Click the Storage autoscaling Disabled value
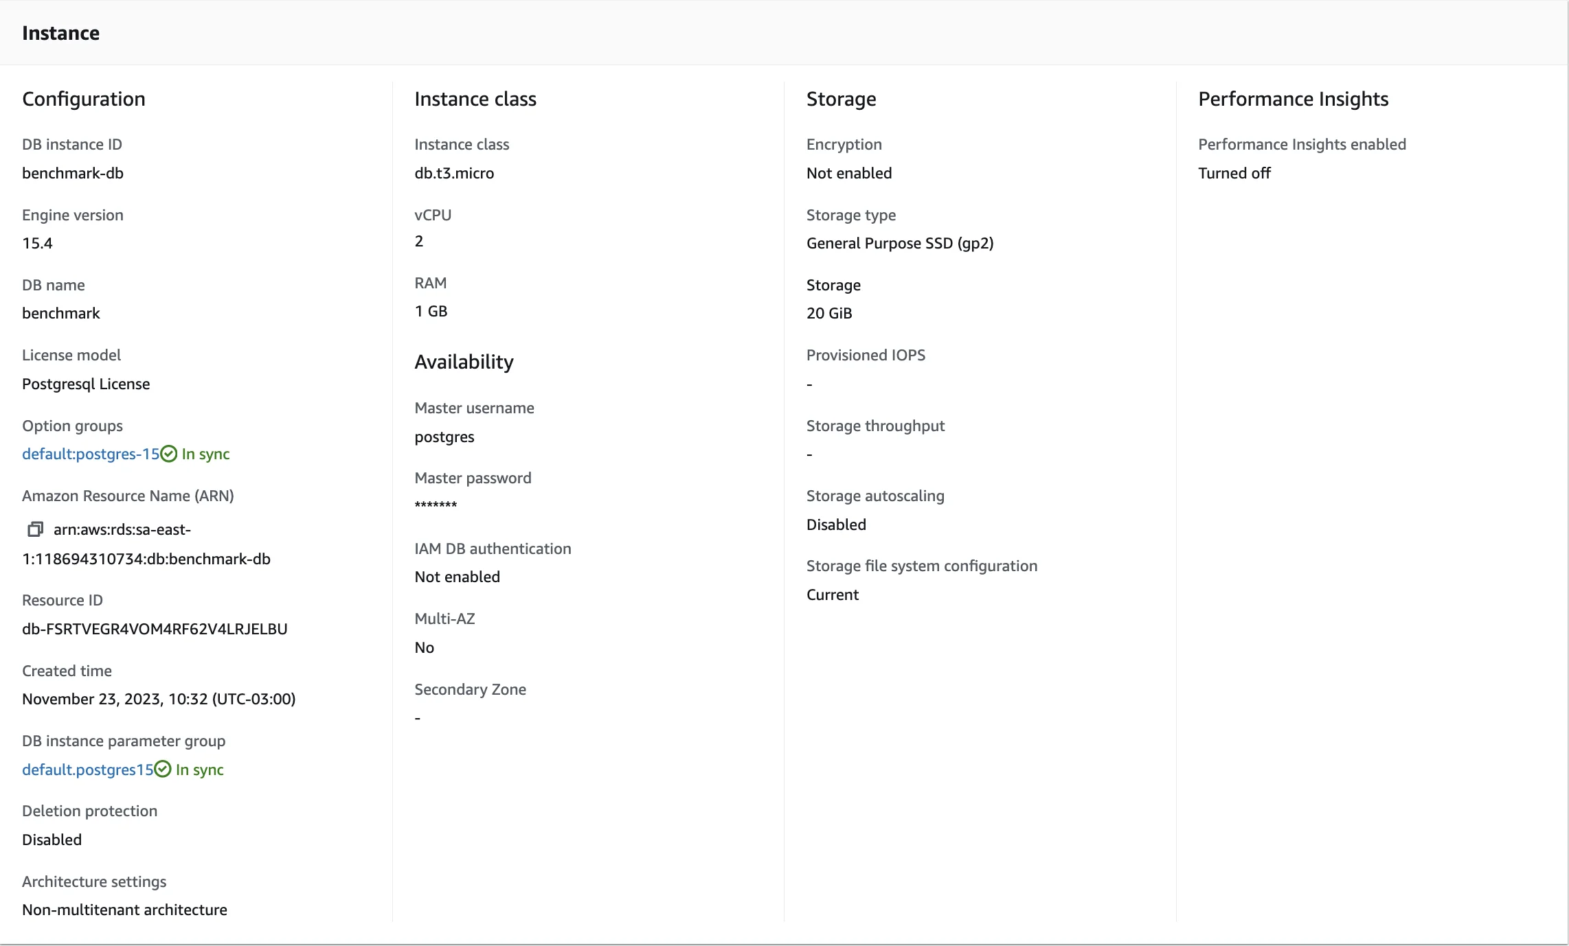The image size is (1569, 946). (836, 524)
